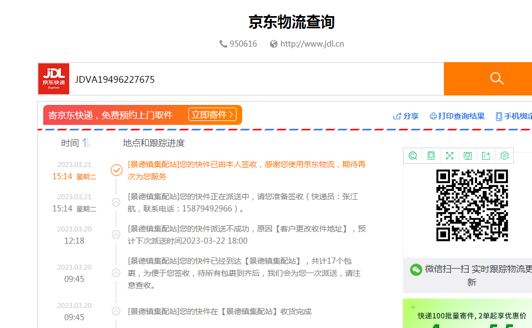
Task: Click the green settings gear icon
Action: pyautogui.click(x=504, y=155)
